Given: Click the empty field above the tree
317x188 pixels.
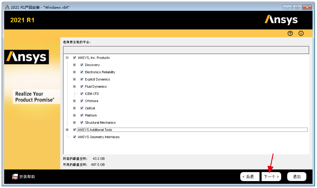Looking at the screenshot, I should (x=186, y=50).
